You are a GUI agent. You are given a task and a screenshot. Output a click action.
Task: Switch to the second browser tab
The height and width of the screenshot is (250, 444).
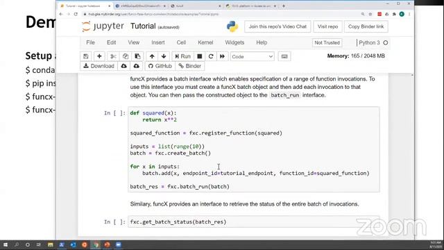[x=140, y=6]
